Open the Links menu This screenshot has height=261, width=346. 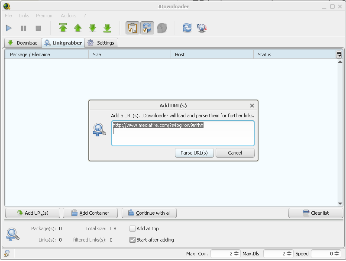(24, 16)
